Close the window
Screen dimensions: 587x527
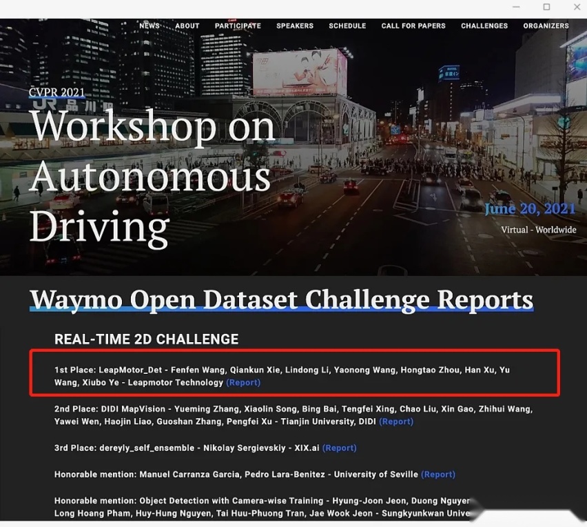coord(577,7)
